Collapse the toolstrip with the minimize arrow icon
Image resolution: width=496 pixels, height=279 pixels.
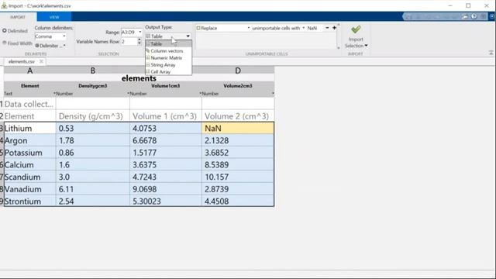point(491,53)
